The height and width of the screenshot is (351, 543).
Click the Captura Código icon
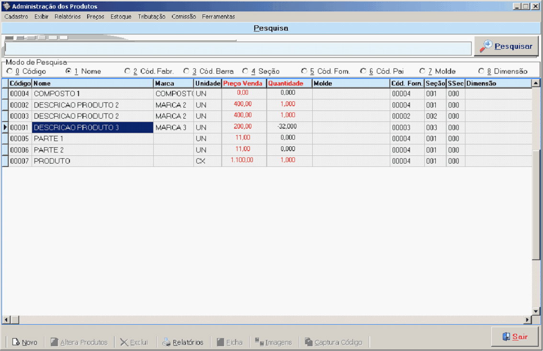[309, 342]
